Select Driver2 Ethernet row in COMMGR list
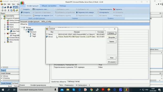Viewport: 163px width, 92px height. tap(76, 37)
